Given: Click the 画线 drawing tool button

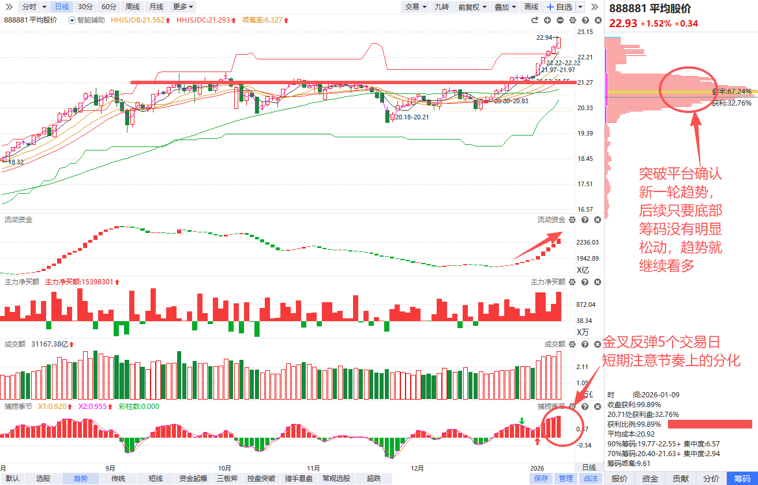Looking at the screenshot, I should [531, 7].
